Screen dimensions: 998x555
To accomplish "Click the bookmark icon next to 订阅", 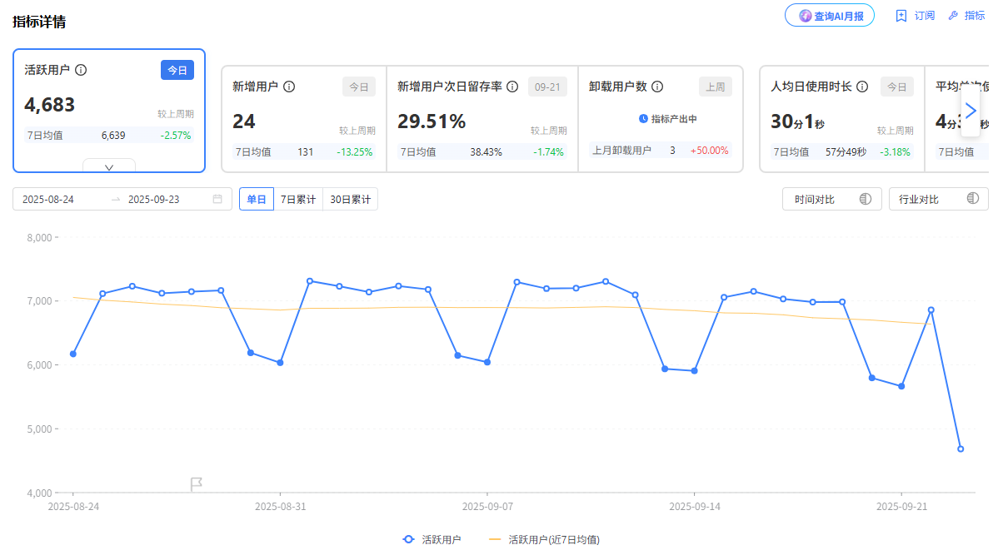I will pyautogui.click(x=901, y=16).
